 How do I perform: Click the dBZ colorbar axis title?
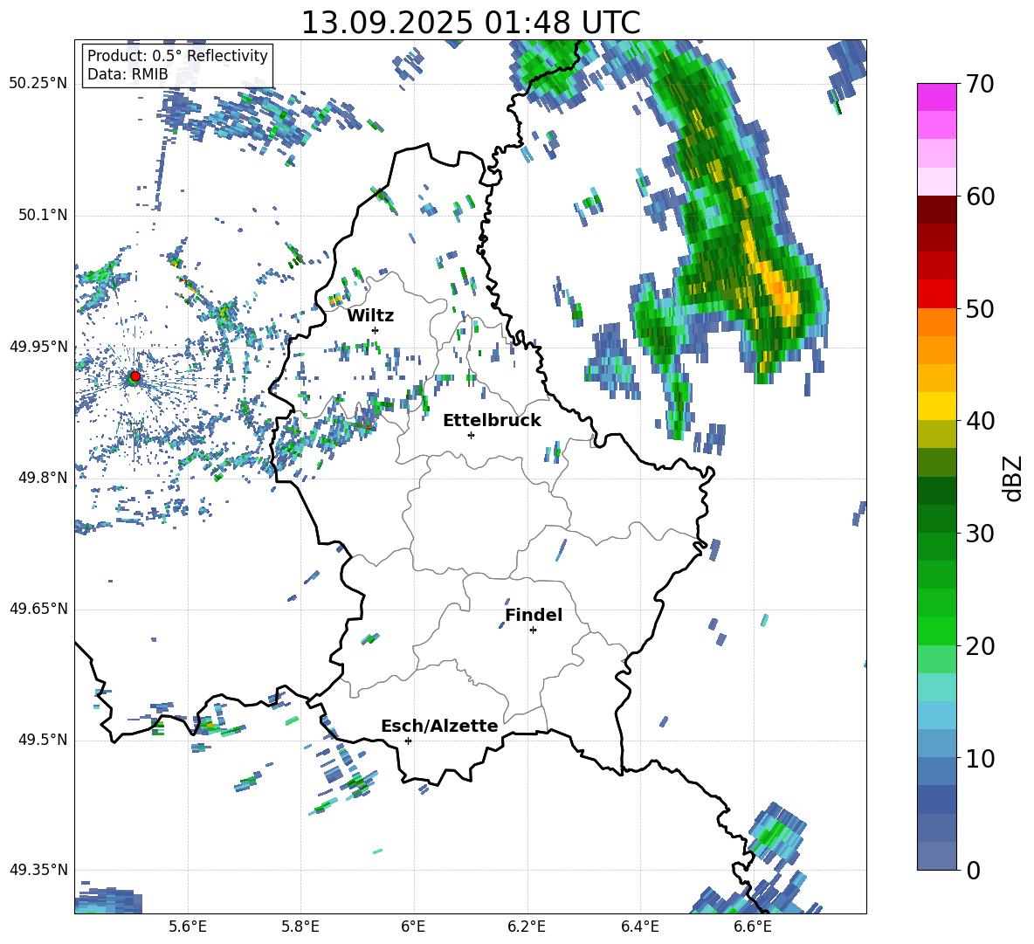coord(1014,478)
